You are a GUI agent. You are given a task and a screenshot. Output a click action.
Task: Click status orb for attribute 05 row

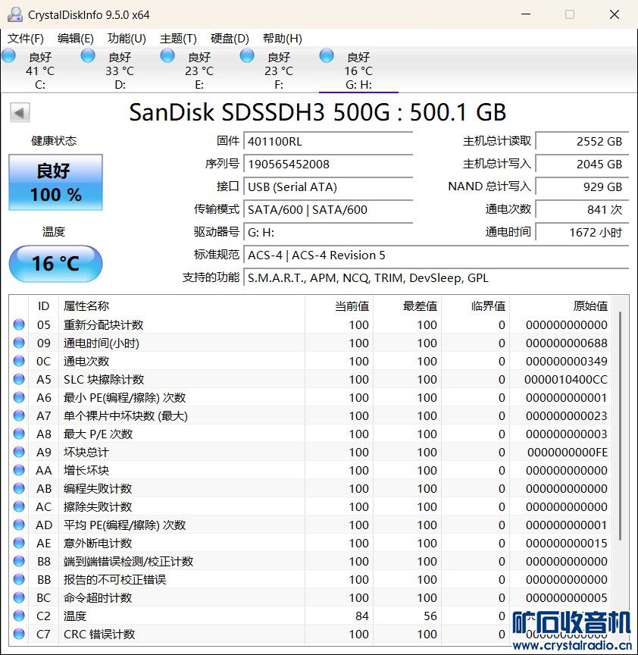tap(19, 324)
